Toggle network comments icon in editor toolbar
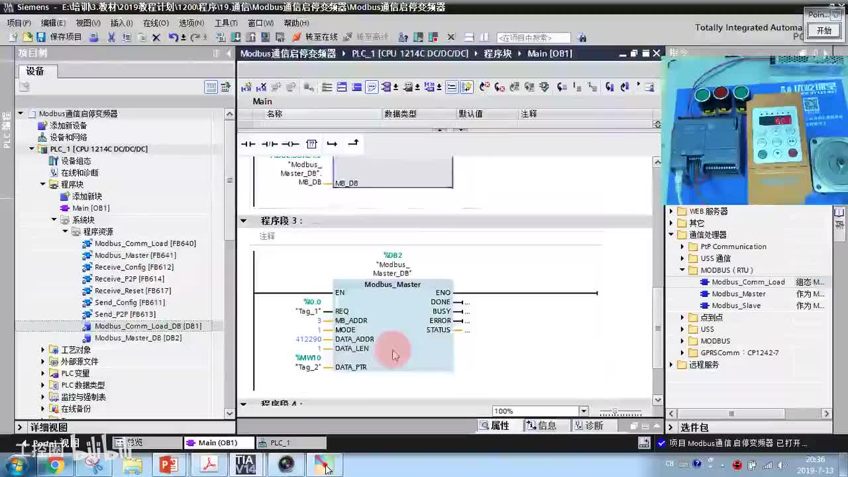Viewport: 848px width, 477px height. click(372, 87)
